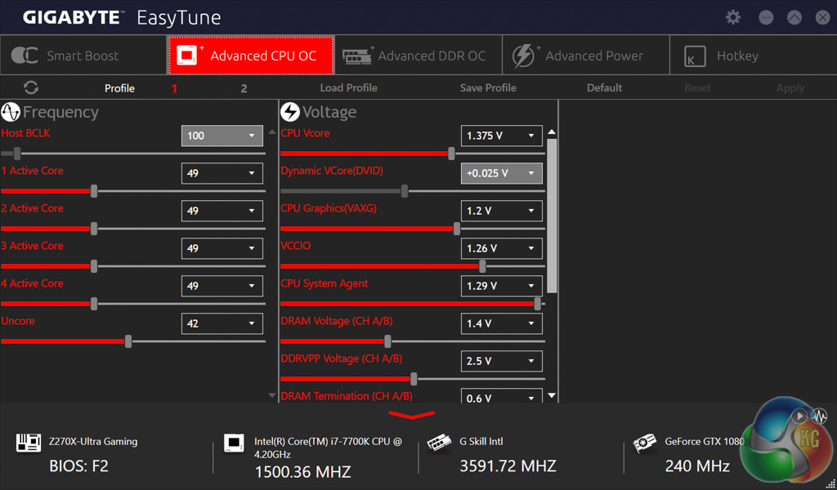Open the 4 Active Core multiplier dropdown
The width and height of the screenshot is (837, 490).
(222, 286)
